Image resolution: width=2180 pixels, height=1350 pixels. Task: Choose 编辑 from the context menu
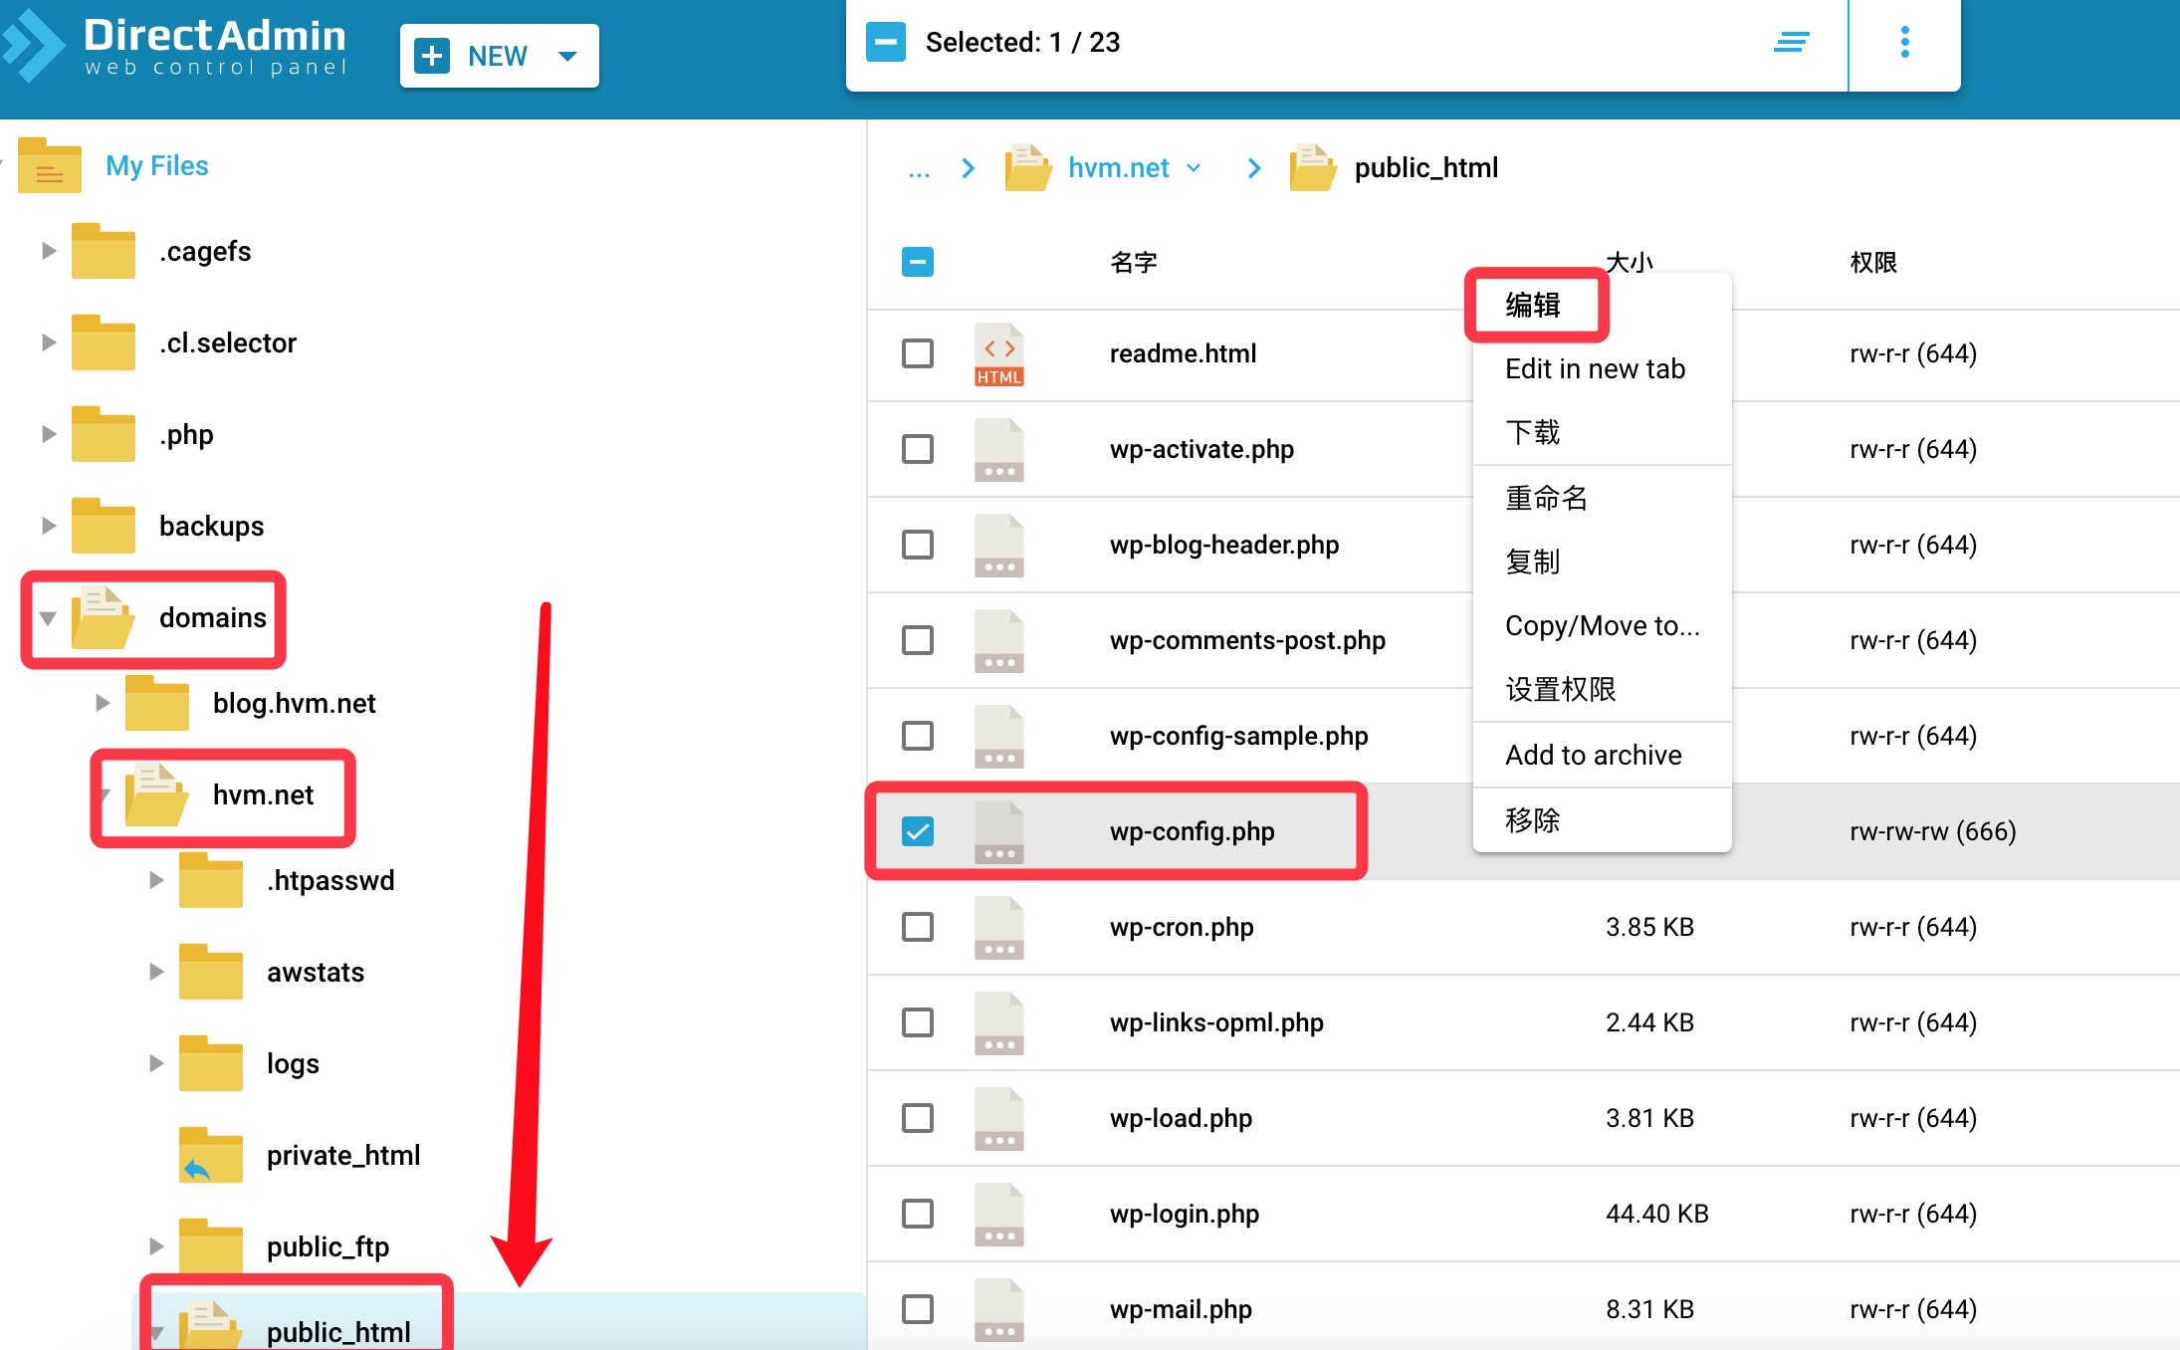coord(1533,305)
